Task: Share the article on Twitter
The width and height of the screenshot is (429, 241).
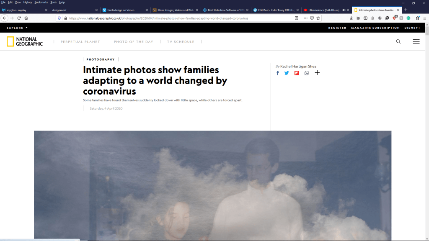Action: [287, 73]
